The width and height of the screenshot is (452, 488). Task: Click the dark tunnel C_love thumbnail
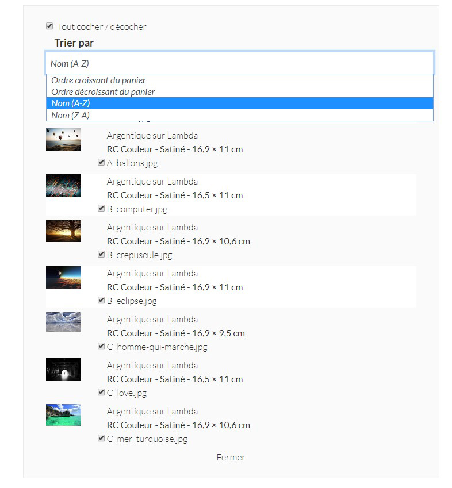point(63,369)
